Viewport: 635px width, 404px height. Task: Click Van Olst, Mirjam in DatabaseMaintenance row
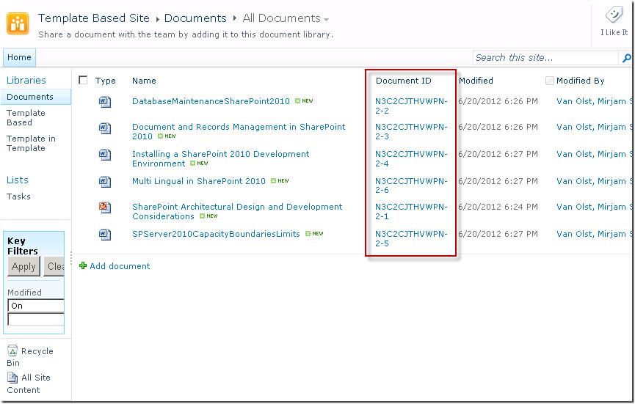point(594,101)
